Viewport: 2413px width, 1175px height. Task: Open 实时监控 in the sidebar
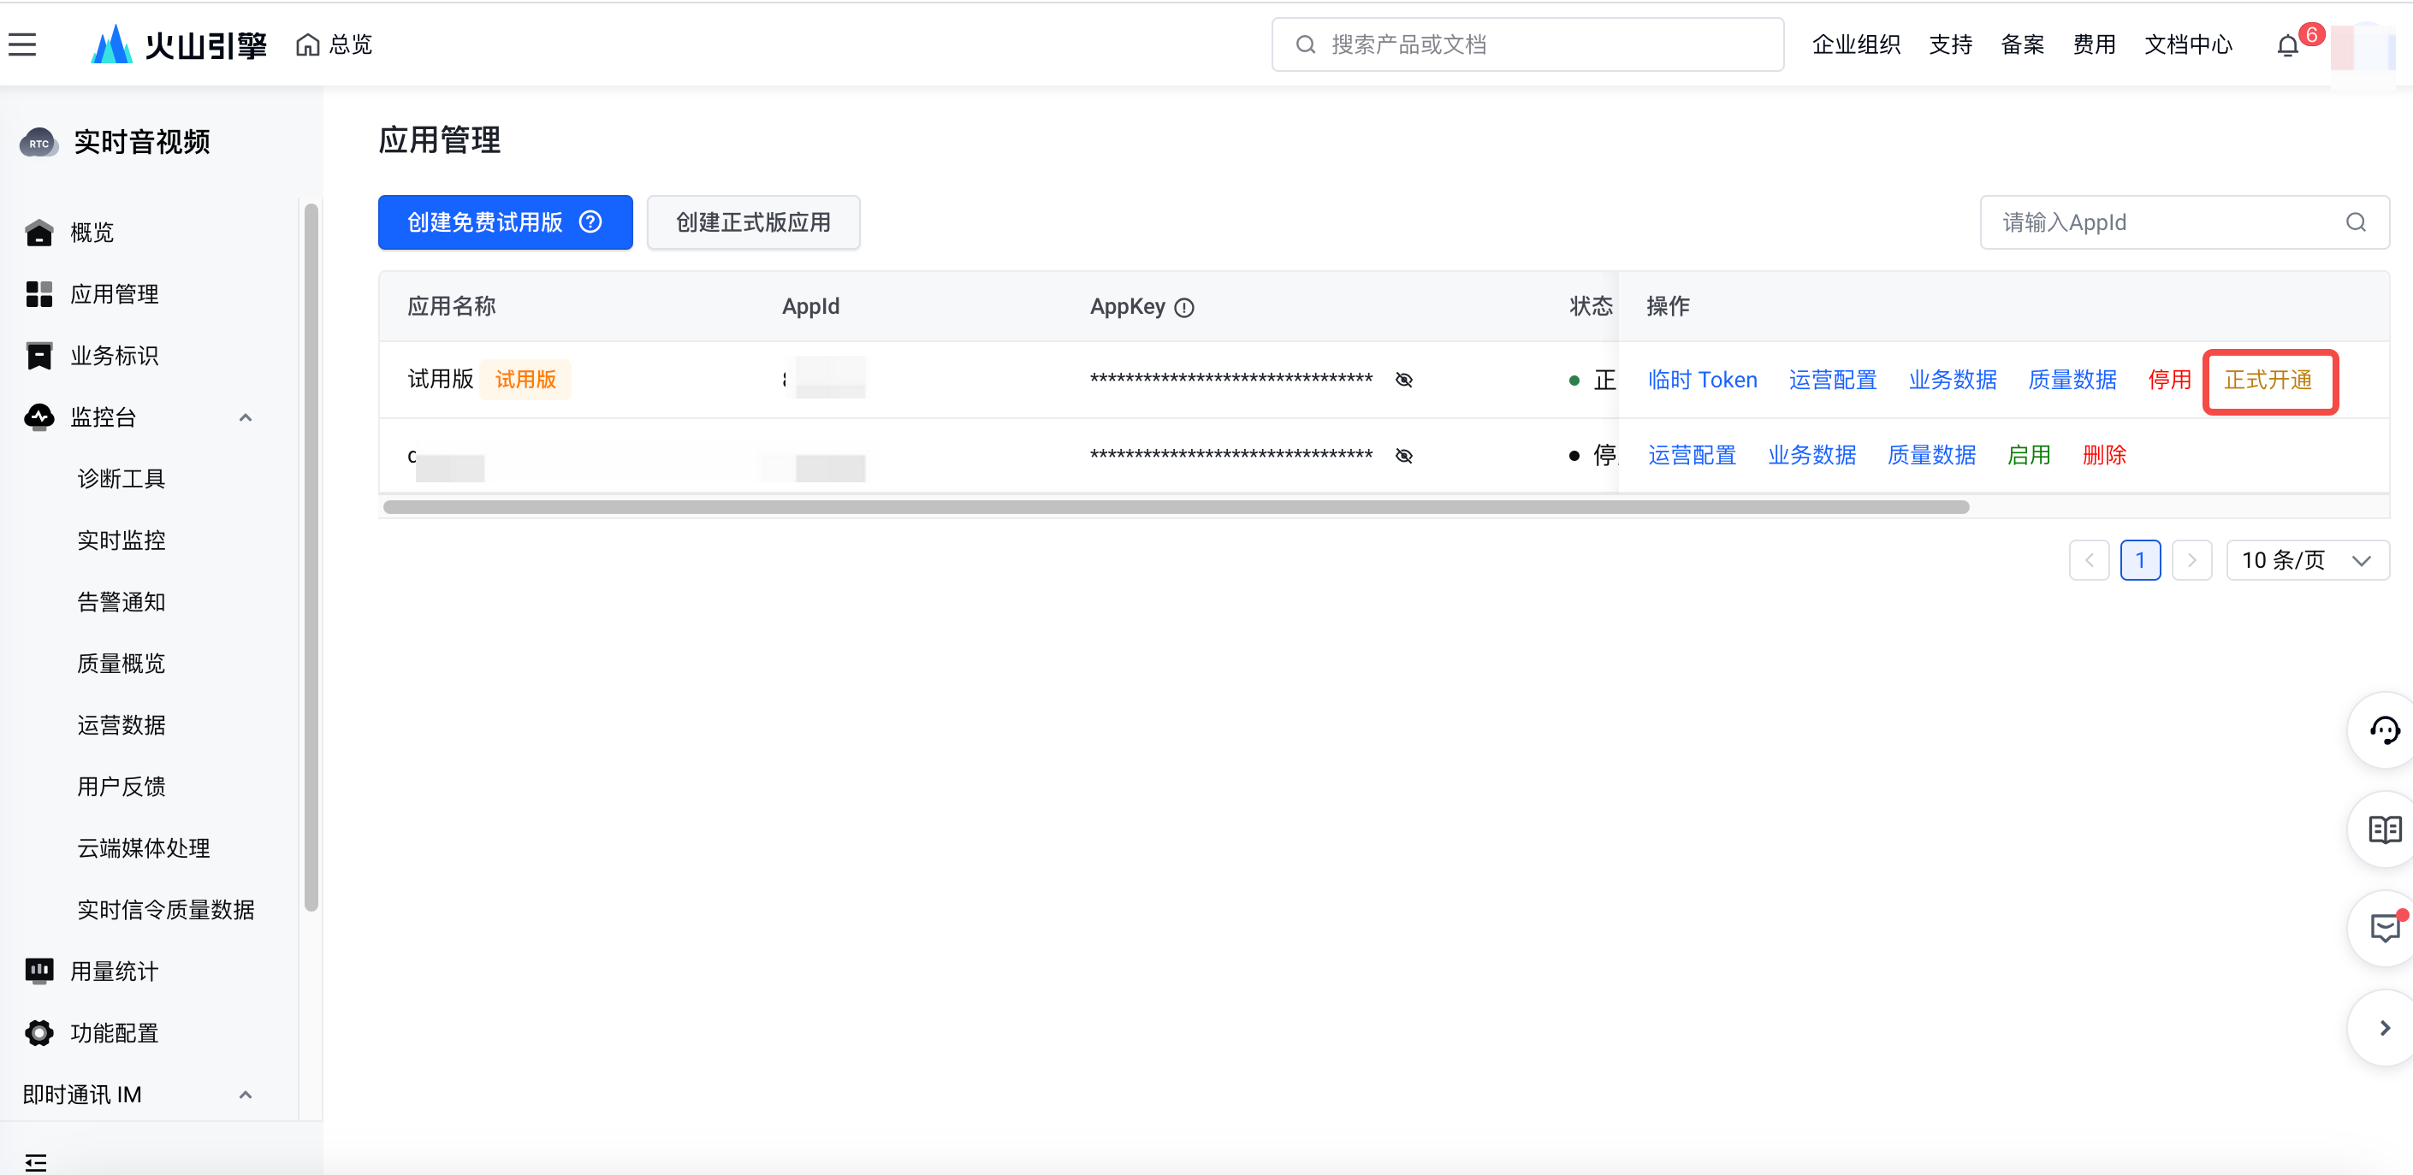tap(121, 540)
